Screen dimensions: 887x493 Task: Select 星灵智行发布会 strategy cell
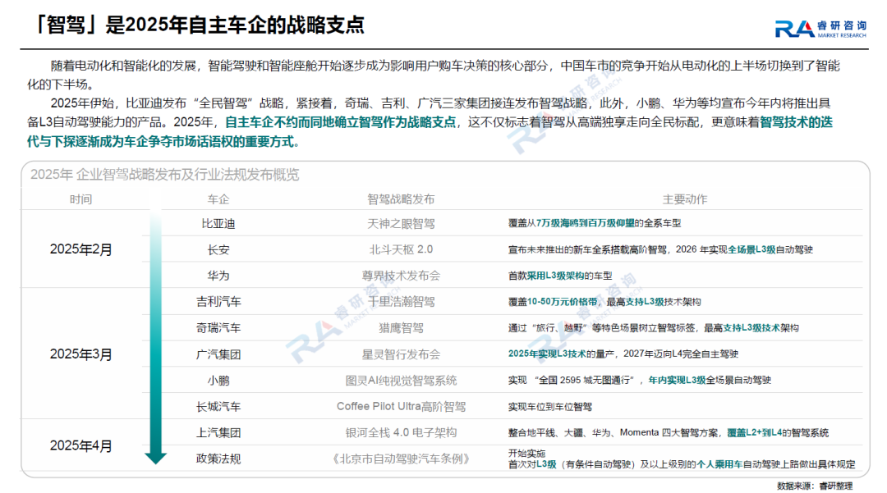pos(401,354)
